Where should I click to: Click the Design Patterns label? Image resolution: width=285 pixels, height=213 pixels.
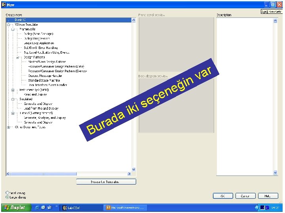[x=34, y=57]
